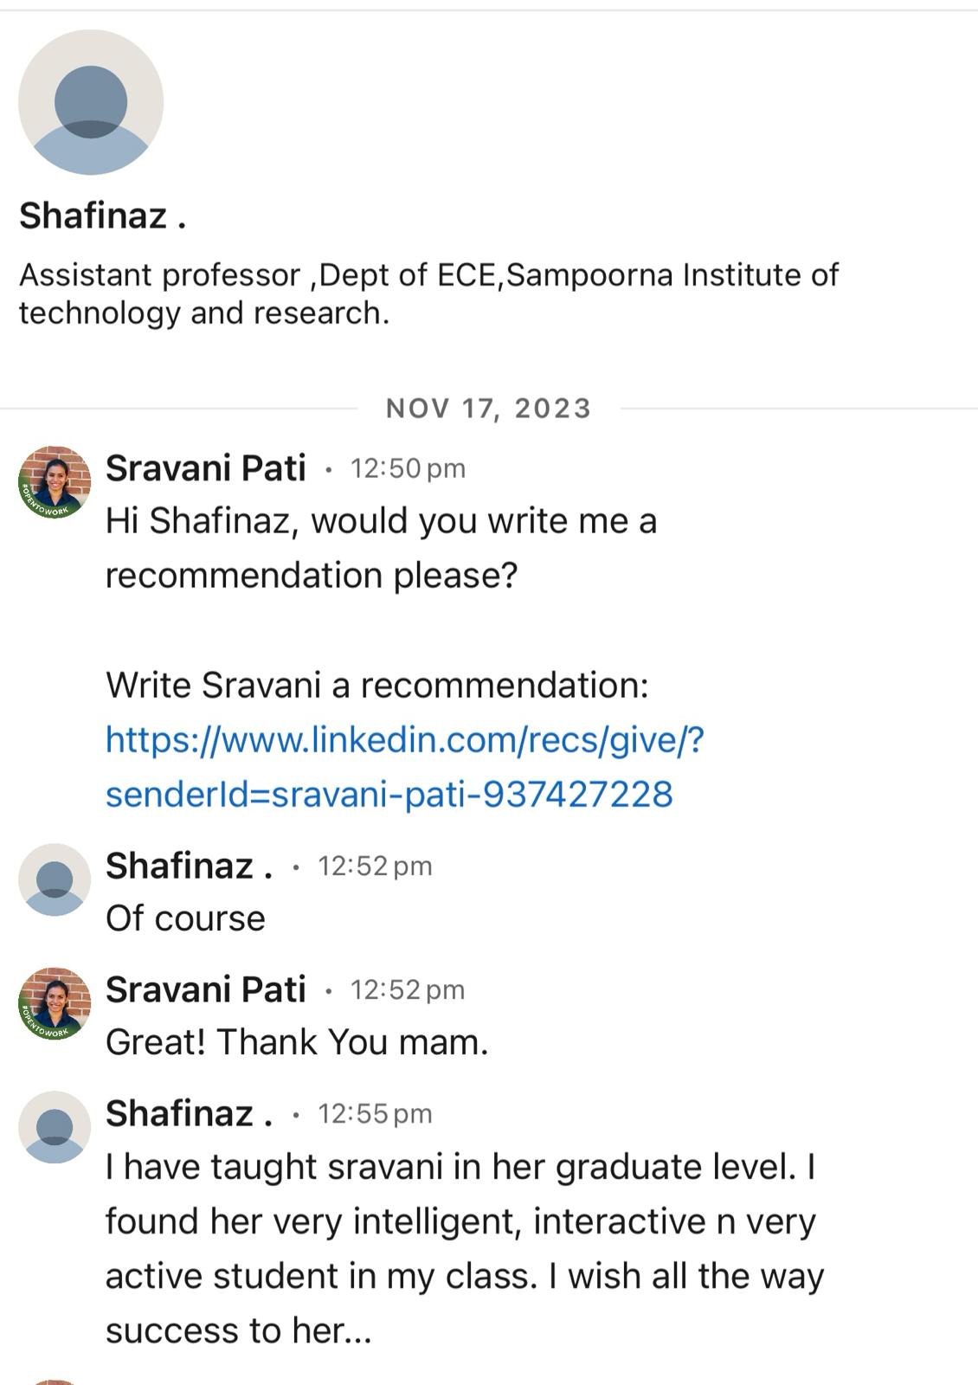Open the profile heading name 'Shafinaz .'
This screenshot has width=978, height=1385.
(103, 216)
